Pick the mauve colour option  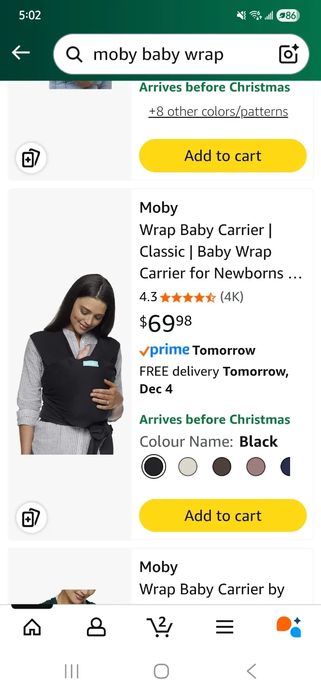click(x=256, y=466)
